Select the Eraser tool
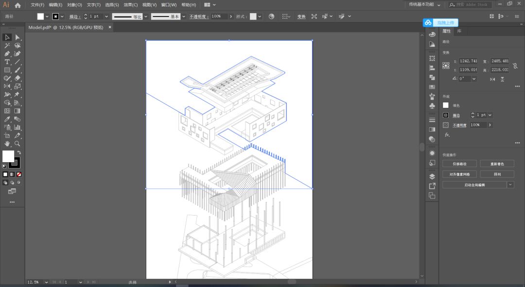This screenshot has height=287, width=525. (17, 78)
